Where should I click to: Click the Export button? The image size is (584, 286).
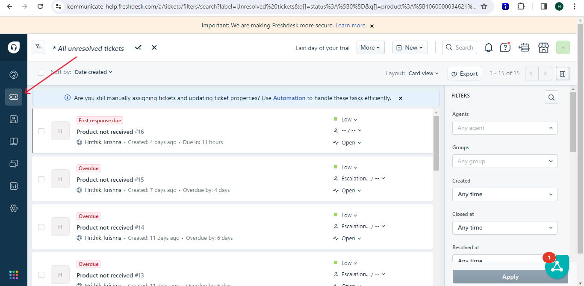(465, 73)
